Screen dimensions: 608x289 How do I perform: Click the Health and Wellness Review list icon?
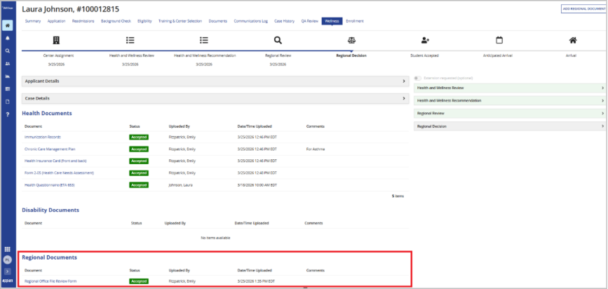pyautogui.click(x=130, y=41)
